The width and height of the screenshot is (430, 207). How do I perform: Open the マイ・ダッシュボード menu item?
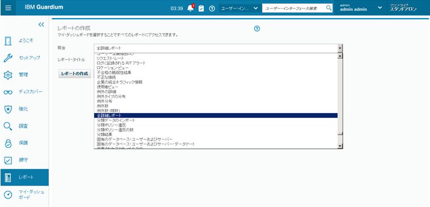(31, 195)
